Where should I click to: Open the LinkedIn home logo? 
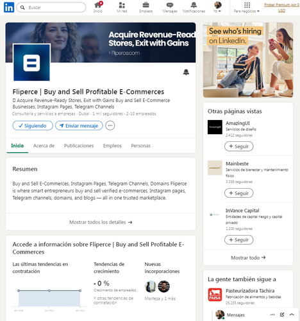9,7
